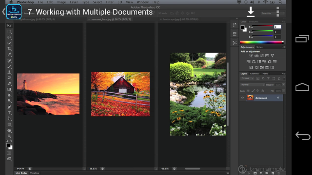Image resolution: width=312 pixels, height=175 pixels.
Task: Select the Crop tool
Action: point(9,49)
